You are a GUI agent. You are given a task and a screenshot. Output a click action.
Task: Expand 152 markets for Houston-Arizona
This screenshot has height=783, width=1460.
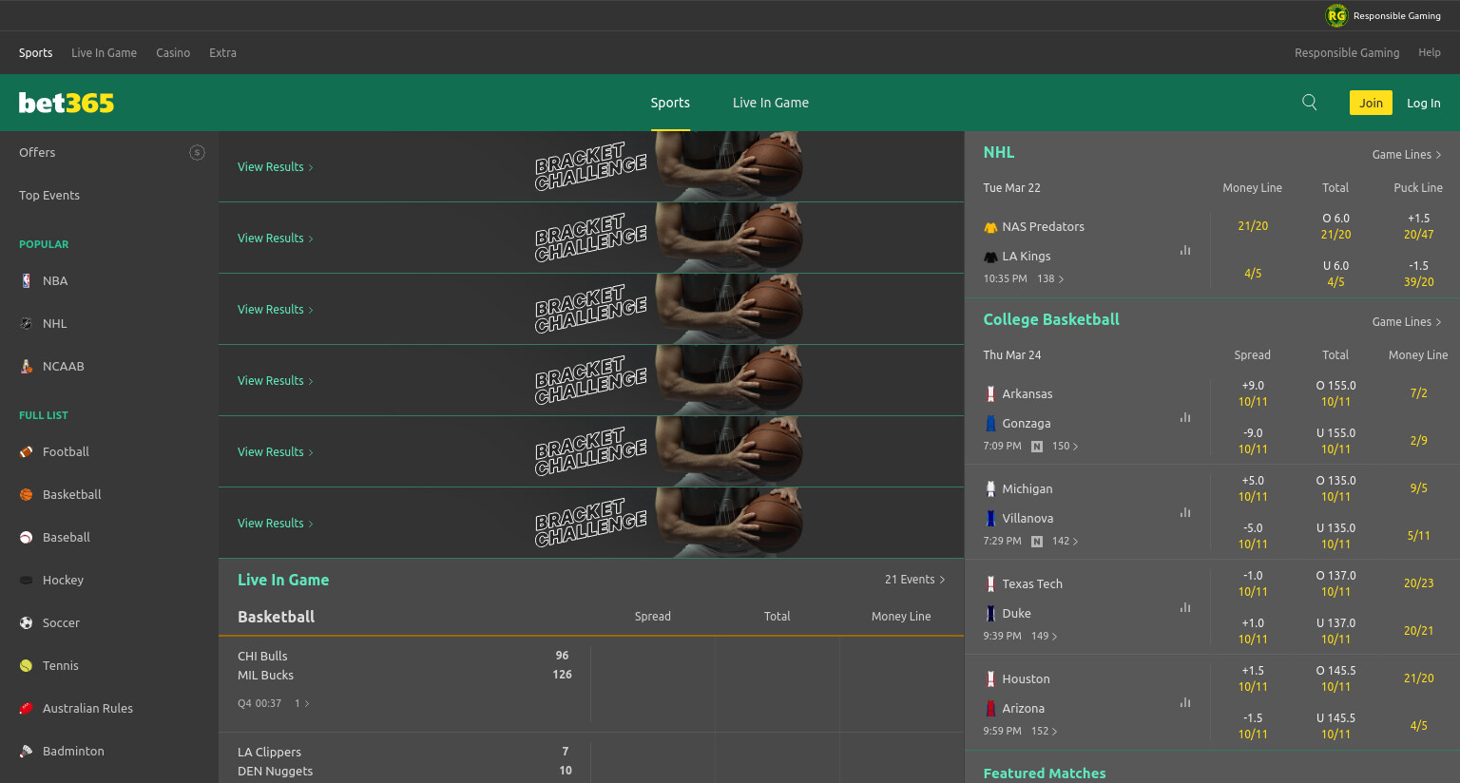pyautogui.click(x=1044, y=731)
